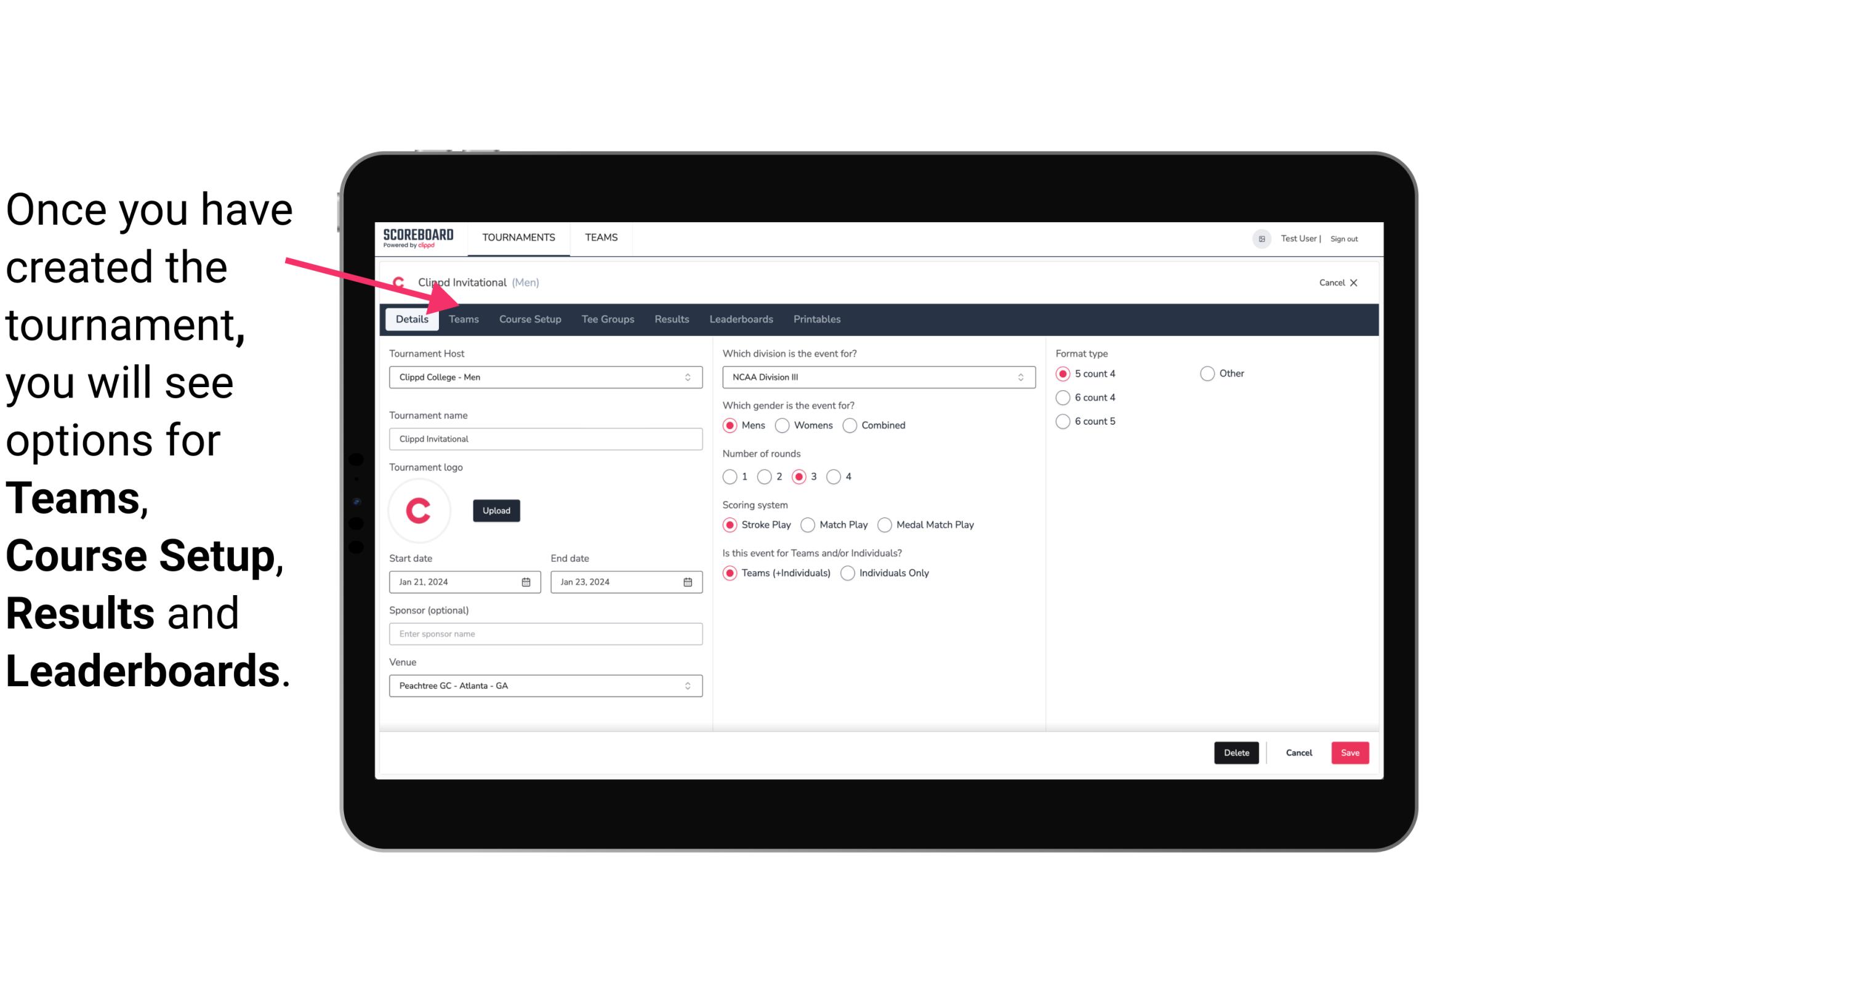Screen dimensions: 1863x1002
Task: Click the Upload tournament logo button
Action: point(496,510)
